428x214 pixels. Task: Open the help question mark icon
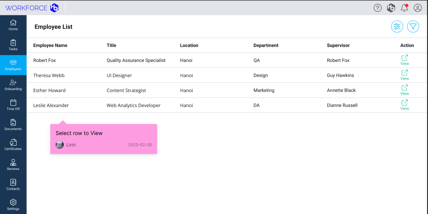377,8
